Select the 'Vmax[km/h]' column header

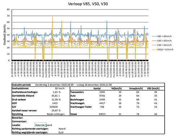136,89
